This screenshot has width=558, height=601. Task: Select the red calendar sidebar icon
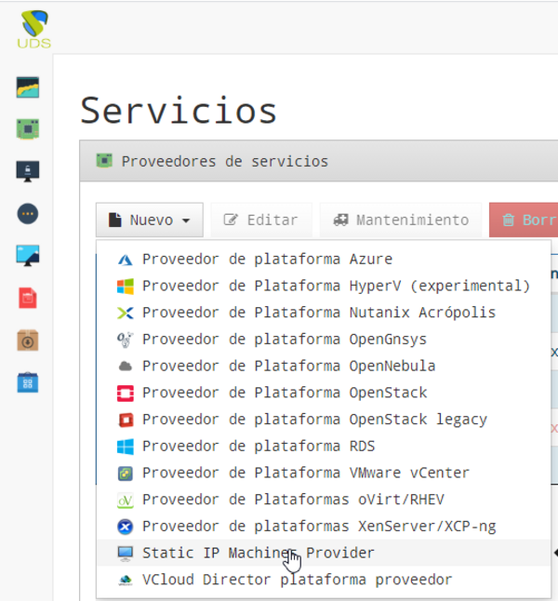28,298
